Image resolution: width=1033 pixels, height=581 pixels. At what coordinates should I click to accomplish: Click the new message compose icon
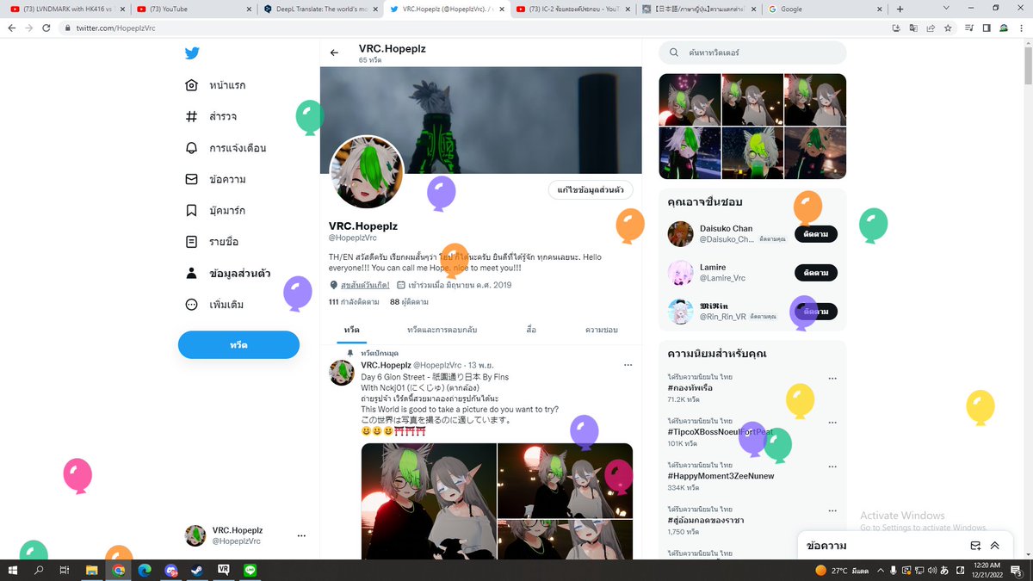(974, 545)
